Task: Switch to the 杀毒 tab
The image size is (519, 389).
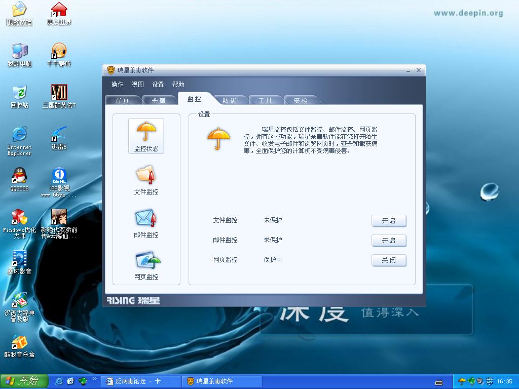Action: click(159, 101)
